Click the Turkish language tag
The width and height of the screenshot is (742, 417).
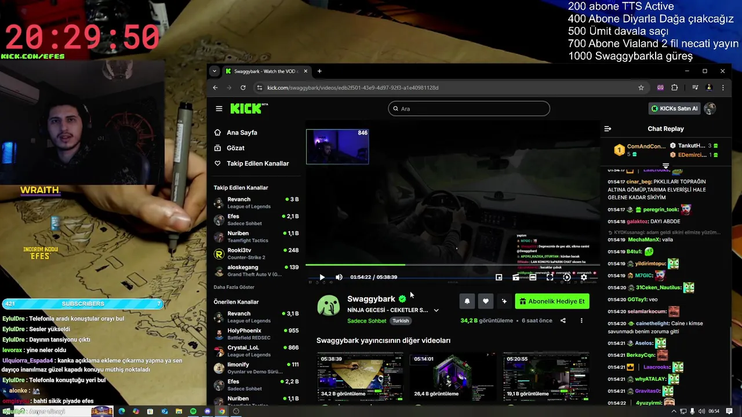click(x=401, y=321)
